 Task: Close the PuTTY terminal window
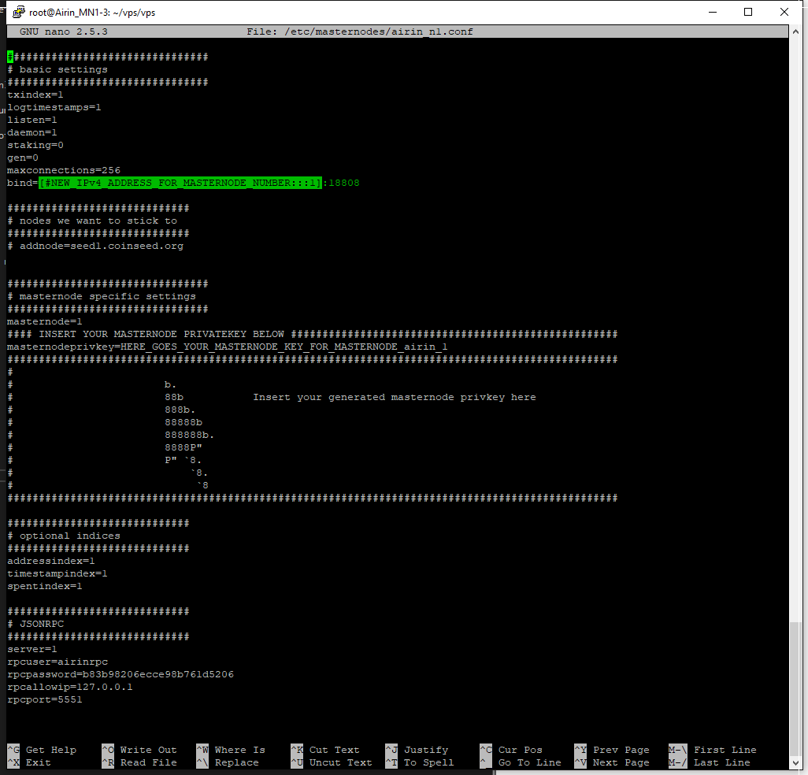(784, 12)
